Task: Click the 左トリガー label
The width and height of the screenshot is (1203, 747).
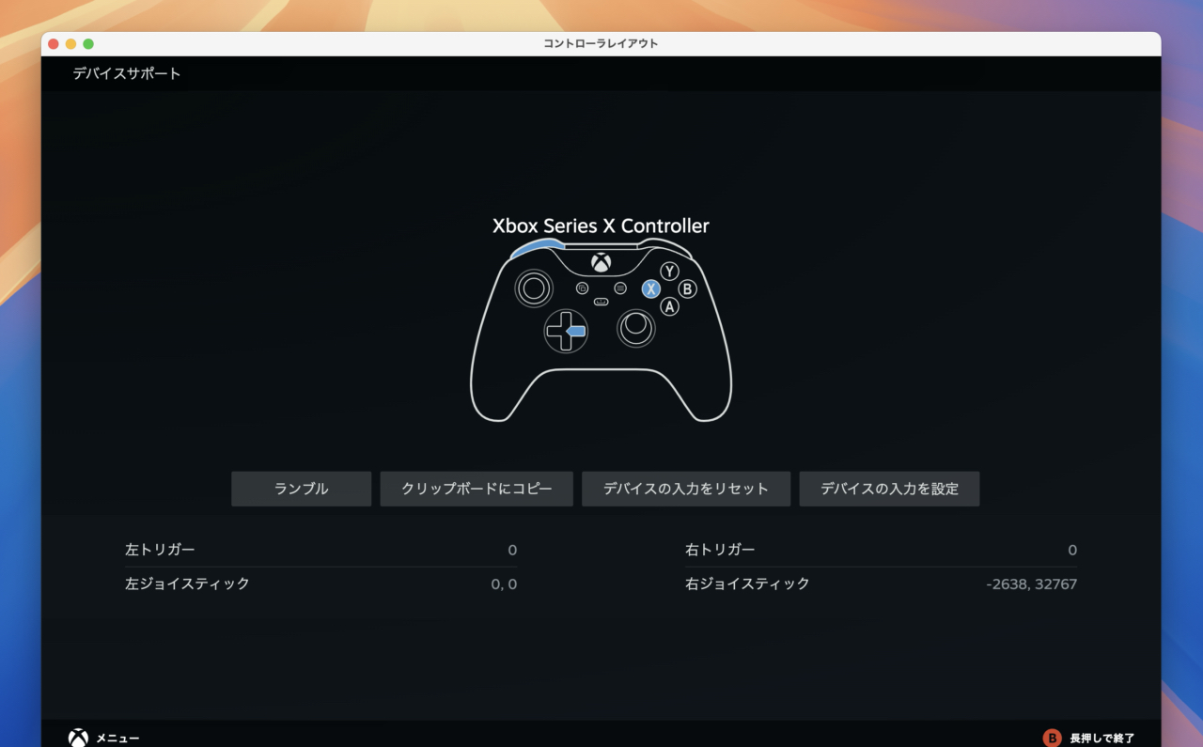Action: point(160,550)
